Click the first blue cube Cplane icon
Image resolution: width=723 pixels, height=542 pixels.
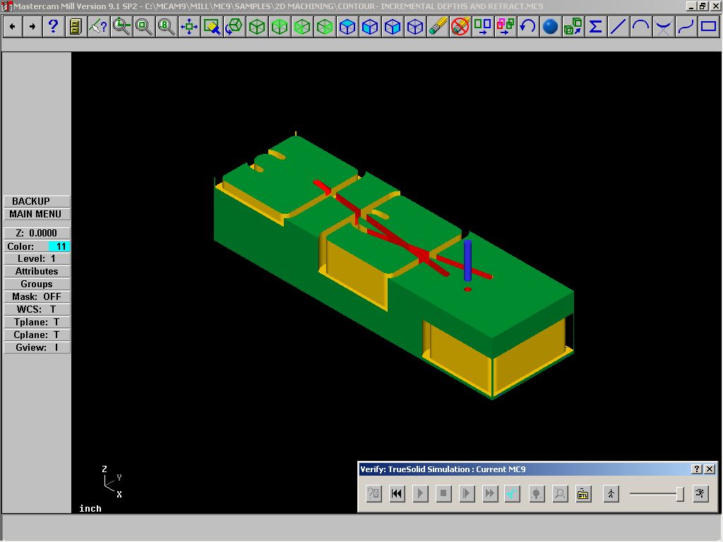tap(347, 27)
